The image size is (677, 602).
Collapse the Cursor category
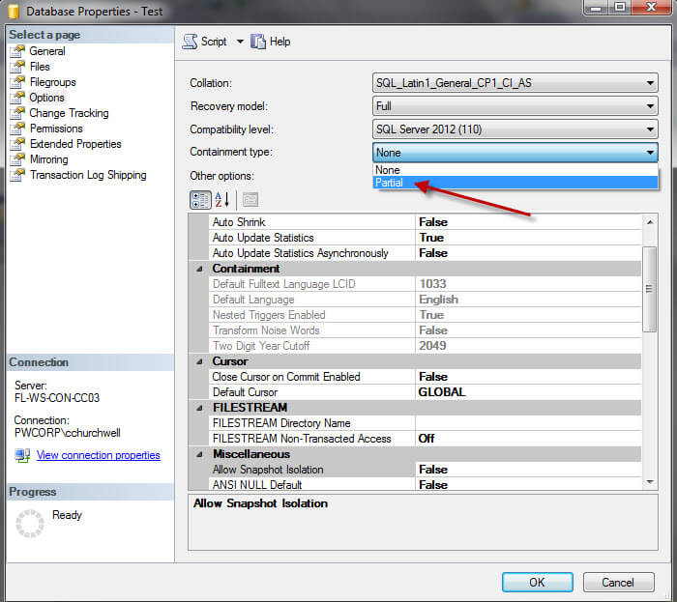coord(199,361)
